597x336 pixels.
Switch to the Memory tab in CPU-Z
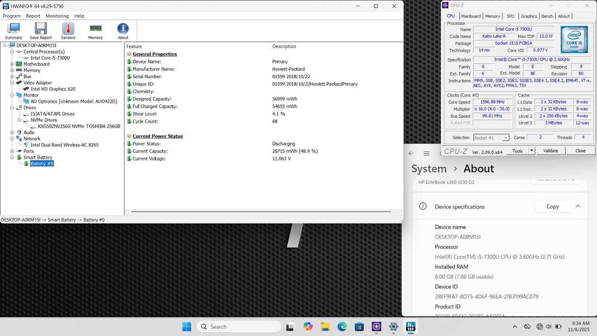[493, 16]
